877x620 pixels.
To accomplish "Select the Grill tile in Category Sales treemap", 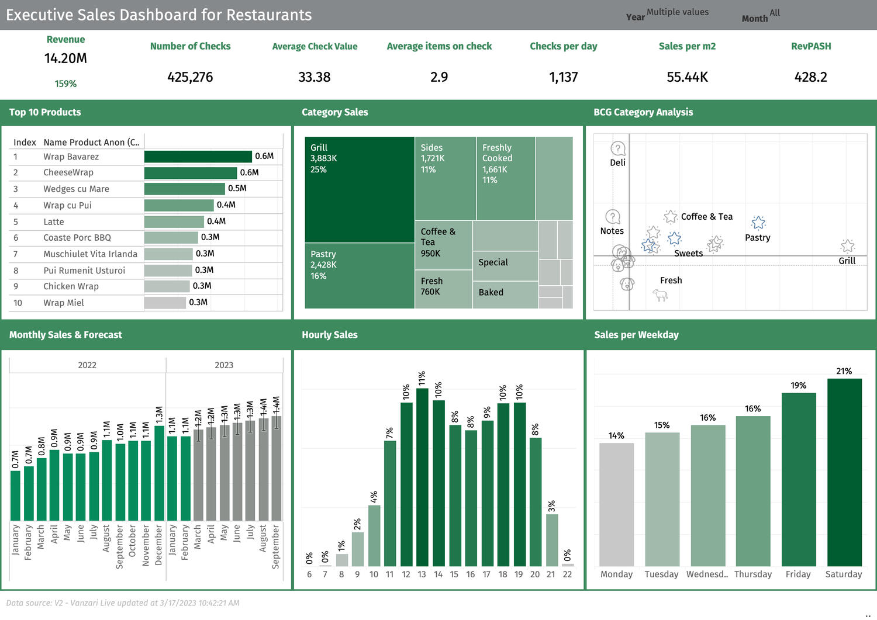I will (x=359, y=189).
